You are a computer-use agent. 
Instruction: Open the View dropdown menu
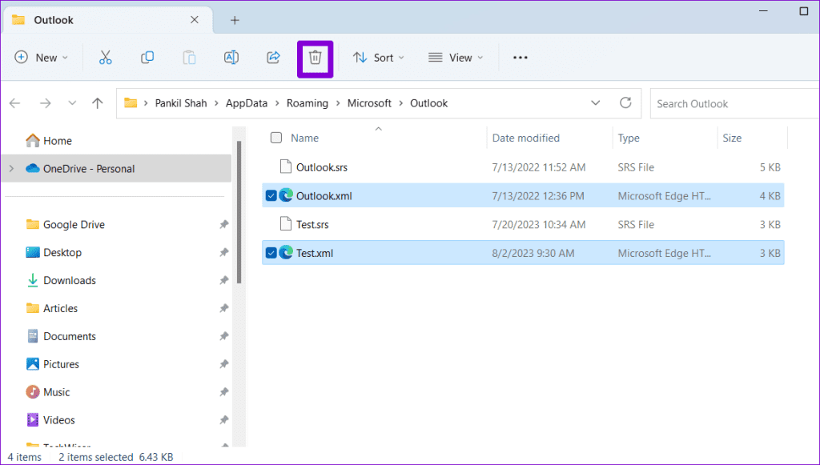pos(456,58)
